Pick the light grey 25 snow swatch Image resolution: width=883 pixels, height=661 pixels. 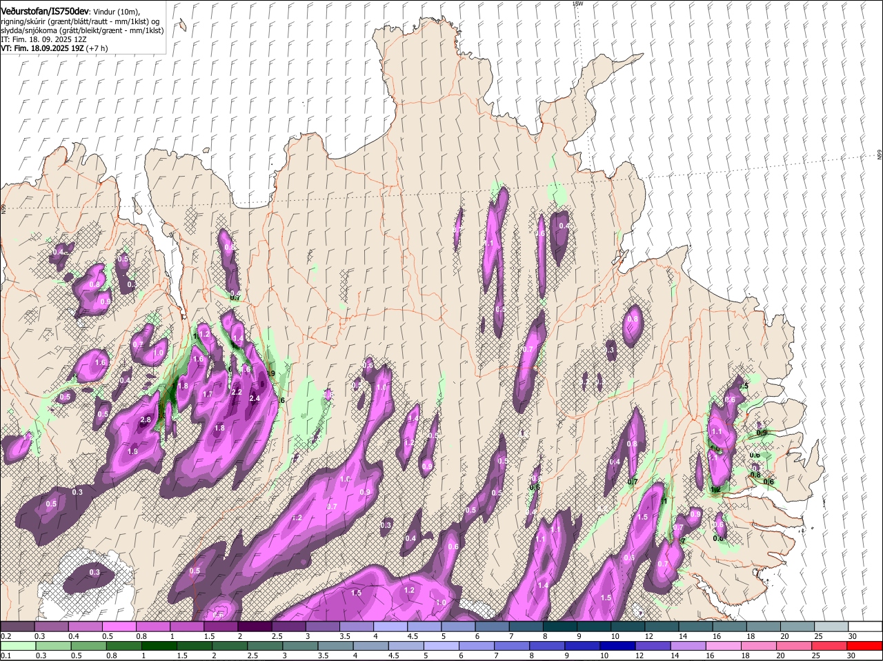point(831,626)
